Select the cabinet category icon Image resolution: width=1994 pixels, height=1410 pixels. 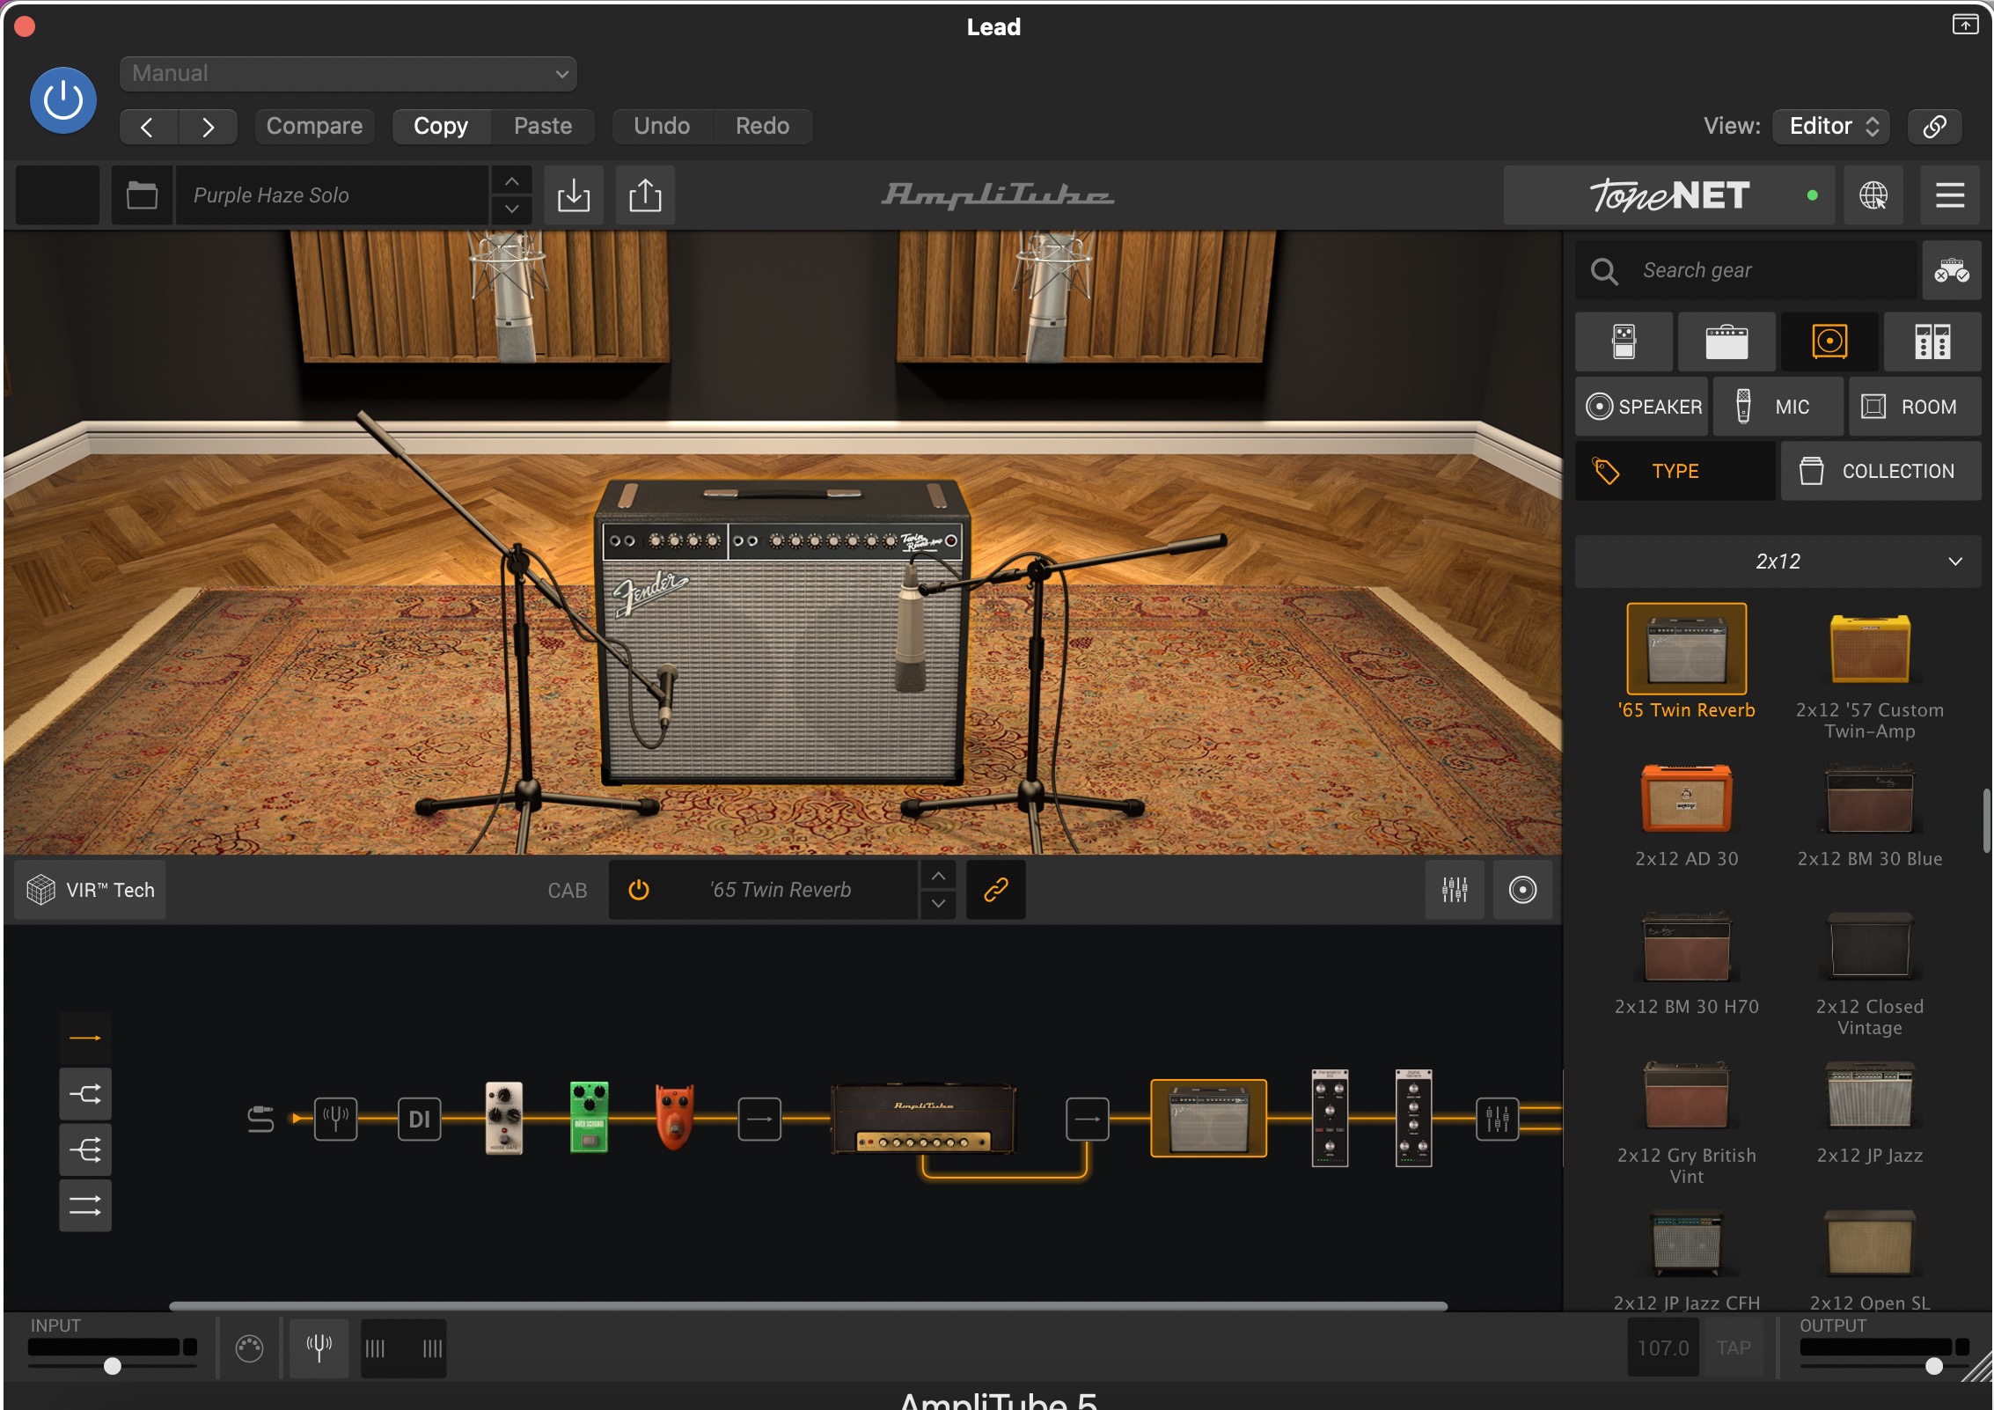point(1829,341)
